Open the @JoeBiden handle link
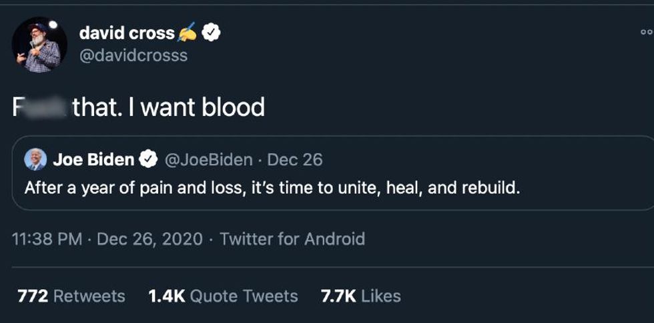Viewport: 654px width, 323px height. tap(208, 160)
